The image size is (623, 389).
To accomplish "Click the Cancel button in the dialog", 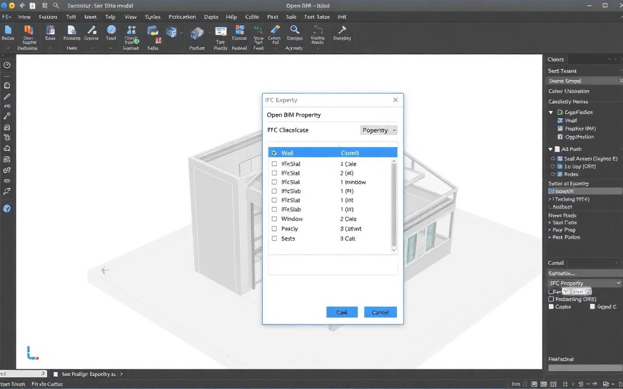I will coord(380,312).
